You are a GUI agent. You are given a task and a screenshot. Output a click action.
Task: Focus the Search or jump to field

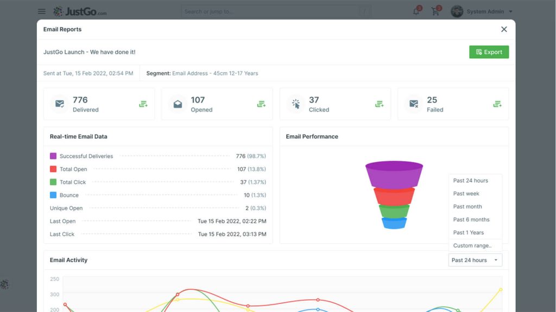(x=276, y=11)
